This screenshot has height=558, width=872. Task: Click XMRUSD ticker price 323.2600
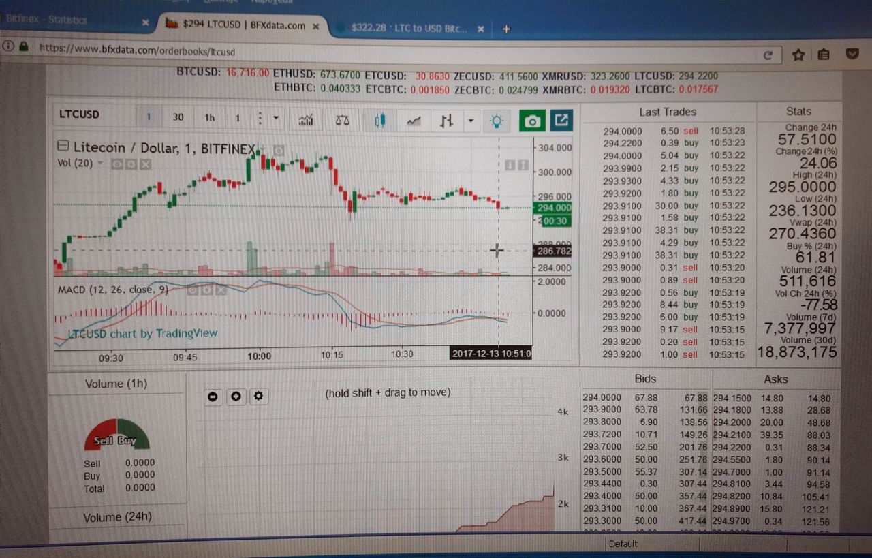pos(608,77)
